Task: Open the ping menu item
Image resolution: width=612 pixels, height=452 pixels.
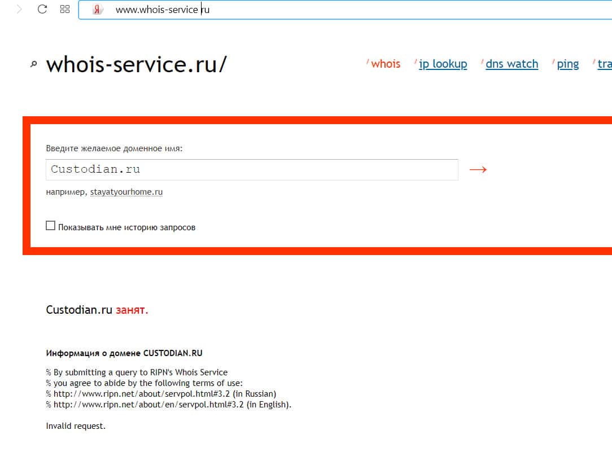Action: (567, 64)
